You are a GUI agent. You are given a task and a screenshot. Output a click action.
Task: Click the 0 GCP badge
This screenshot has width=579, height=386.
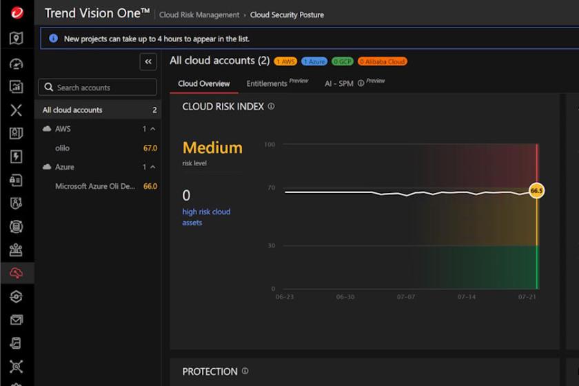(x=343, y=61)
